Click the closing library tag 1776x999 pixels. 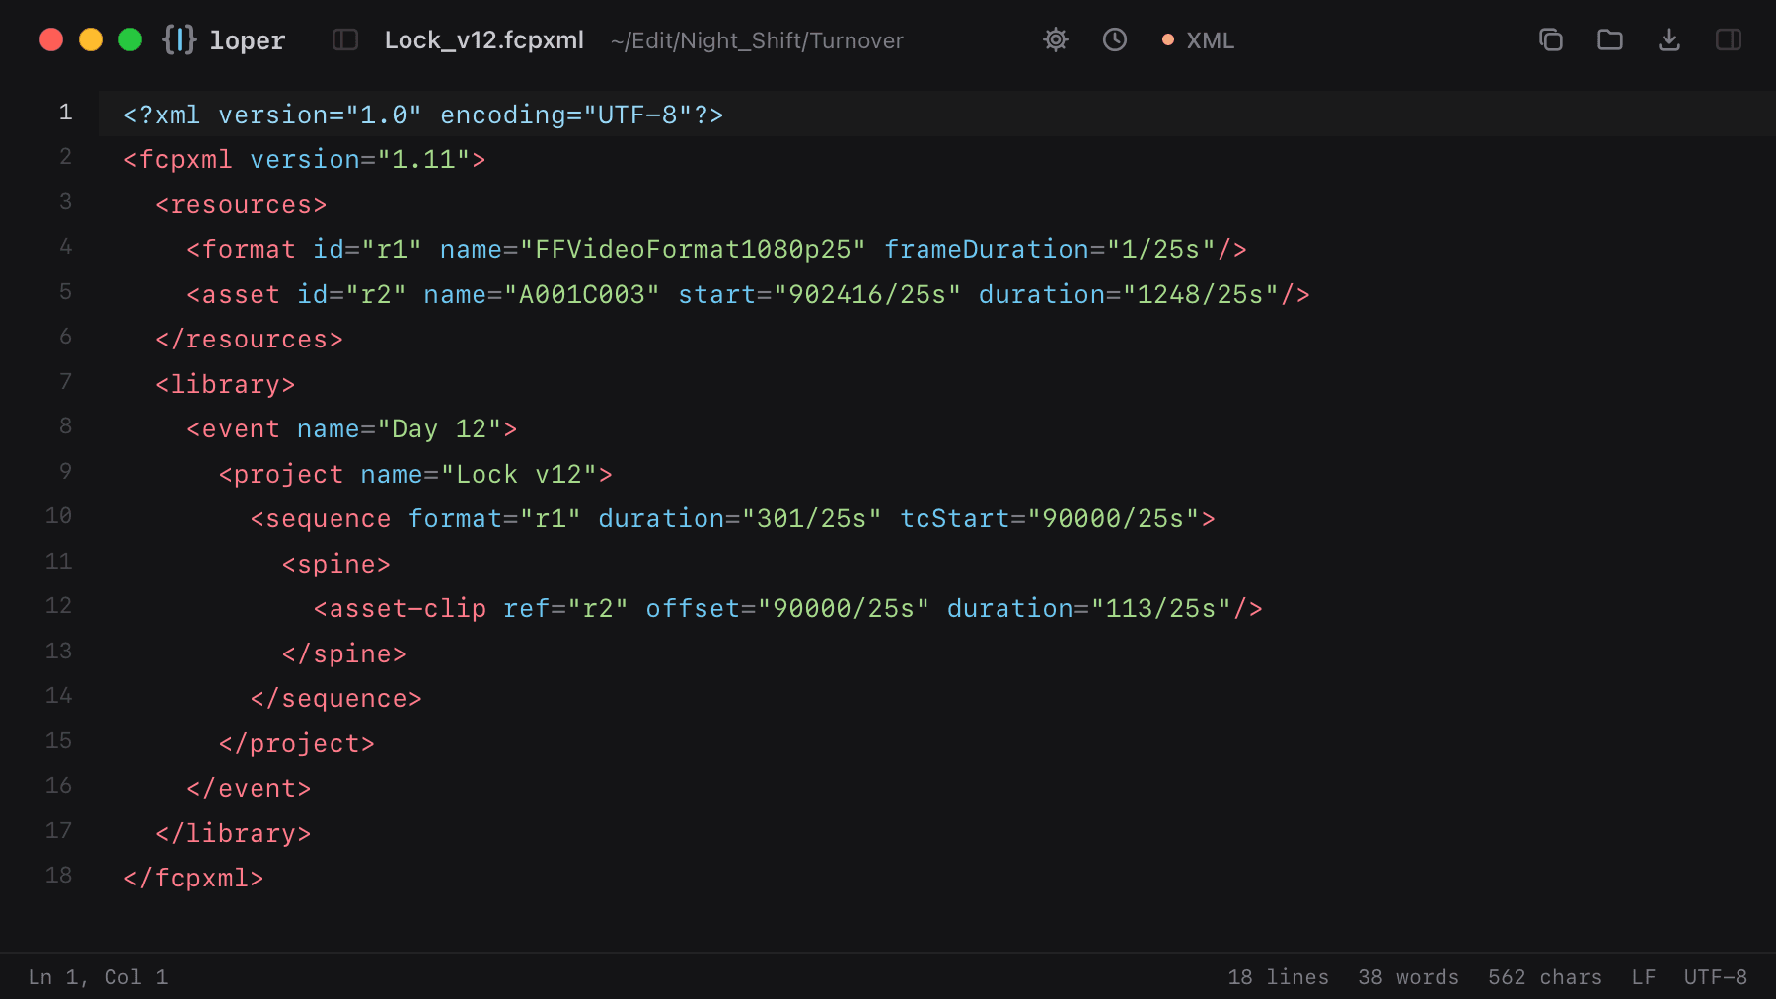point(233,834)
